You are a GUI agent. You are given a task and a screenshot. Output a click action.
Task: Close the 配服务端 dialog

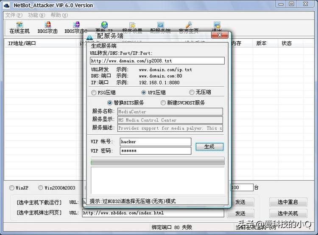click(220, 35)
